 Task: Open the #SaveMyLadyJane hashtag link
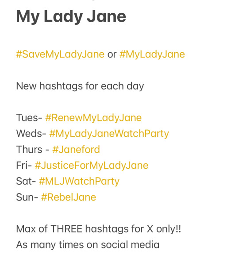point(60,54)
